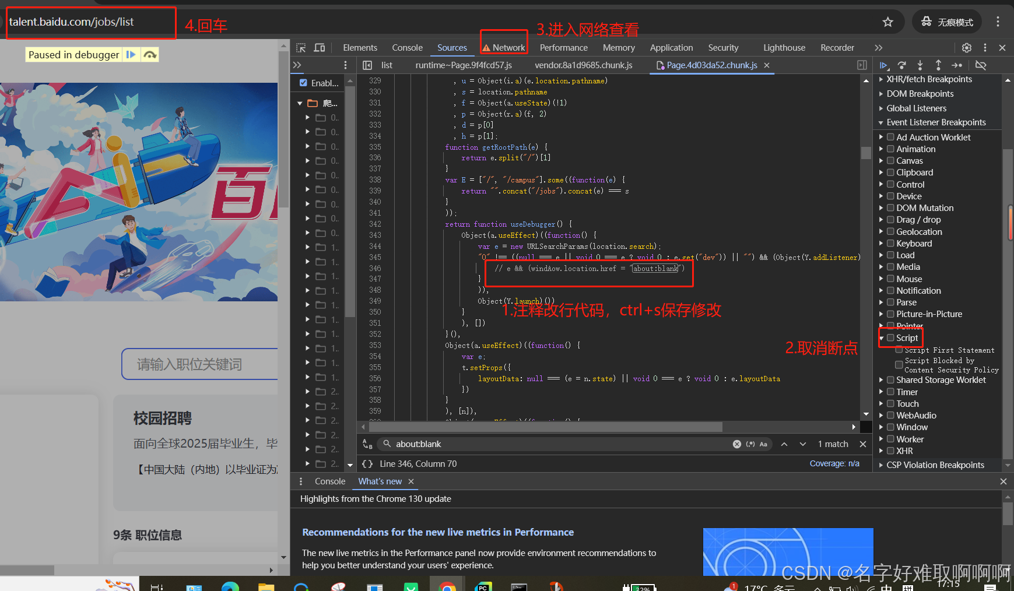This screenshot has height=591, width=1014.
Task: Expand DOM Breakpoints section
Action: click(920, 94)
